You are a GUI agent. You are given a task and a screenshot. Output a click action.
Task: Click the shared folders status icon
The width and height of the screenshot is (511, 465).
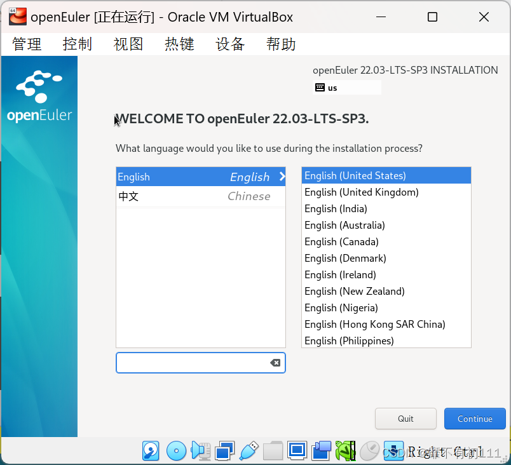tap(273, 451)
